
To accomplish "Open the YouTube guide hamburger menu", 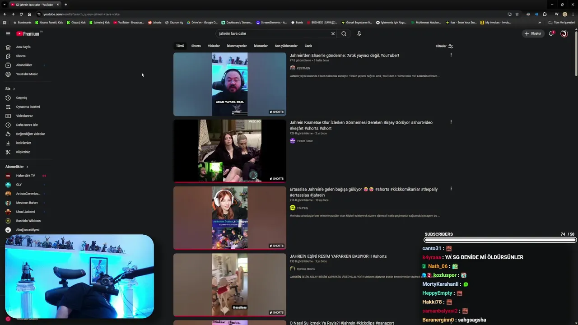I will coord(8,33).
